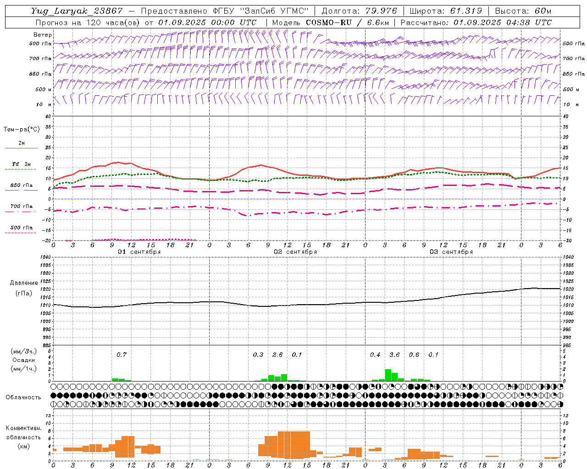Click the (мм/3ч.) precipitation unit label
Viewport: 587px width, 469px height.
click(x=24, y=351)
